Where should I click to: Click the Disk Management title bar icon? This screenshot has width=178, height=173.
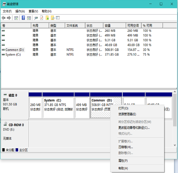(x=4, y=4)
